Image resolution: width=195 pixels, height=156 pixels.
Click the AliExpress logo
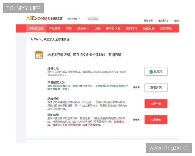click(x=38, y=19)
